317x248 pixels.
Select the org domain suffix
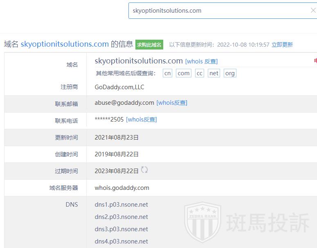click(230, 73)
